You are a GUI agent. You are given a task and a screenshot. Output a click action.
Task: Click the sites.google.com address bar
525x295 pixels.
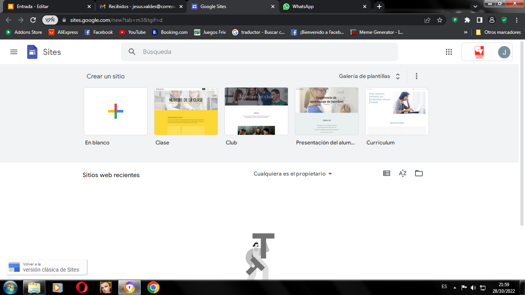coord(244,20)
